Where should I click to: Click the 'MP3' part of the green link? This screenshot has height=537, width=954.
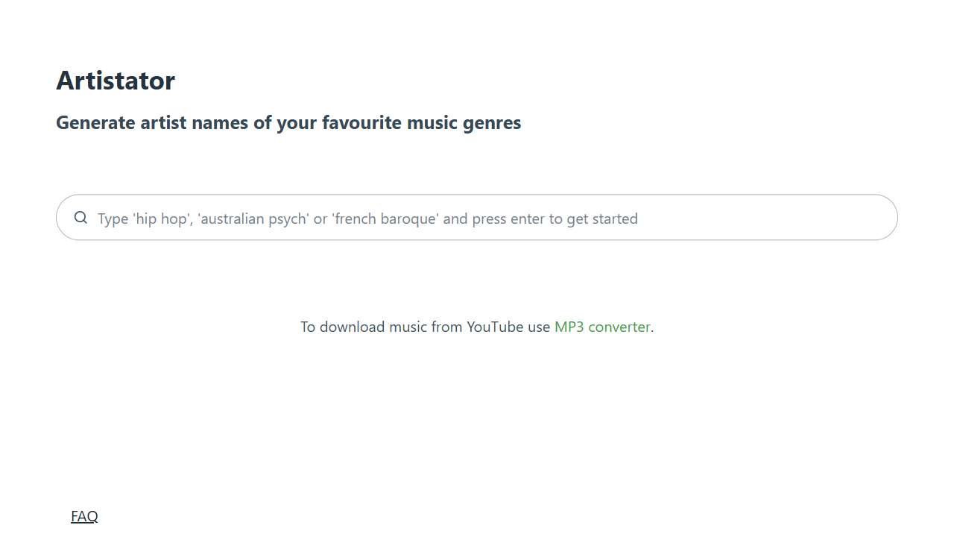pos(569,327)
